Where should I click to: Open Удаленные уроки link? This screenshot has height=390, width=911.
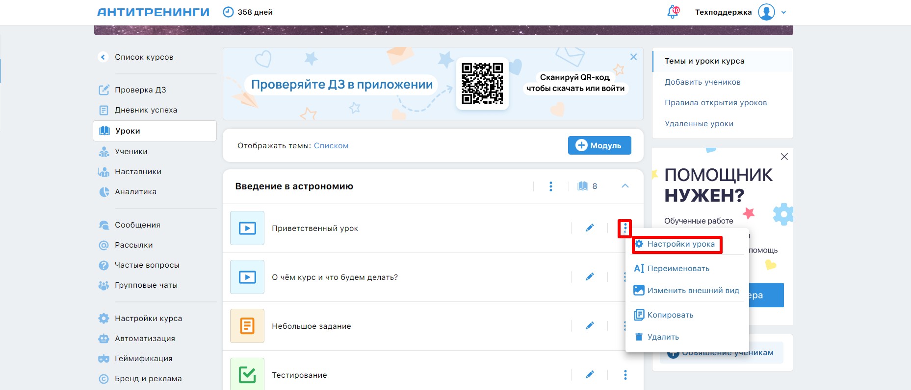(699, 124)
